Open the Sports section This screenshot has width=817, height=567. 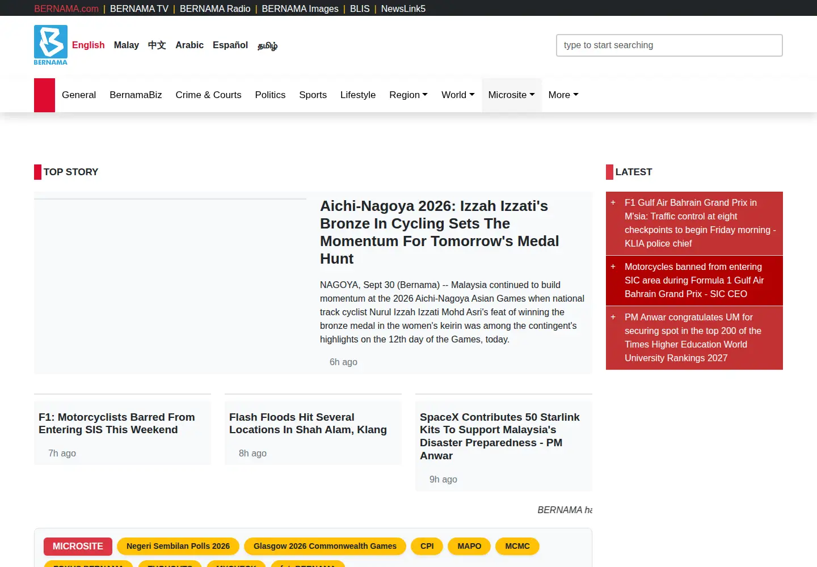pos(313,95)
